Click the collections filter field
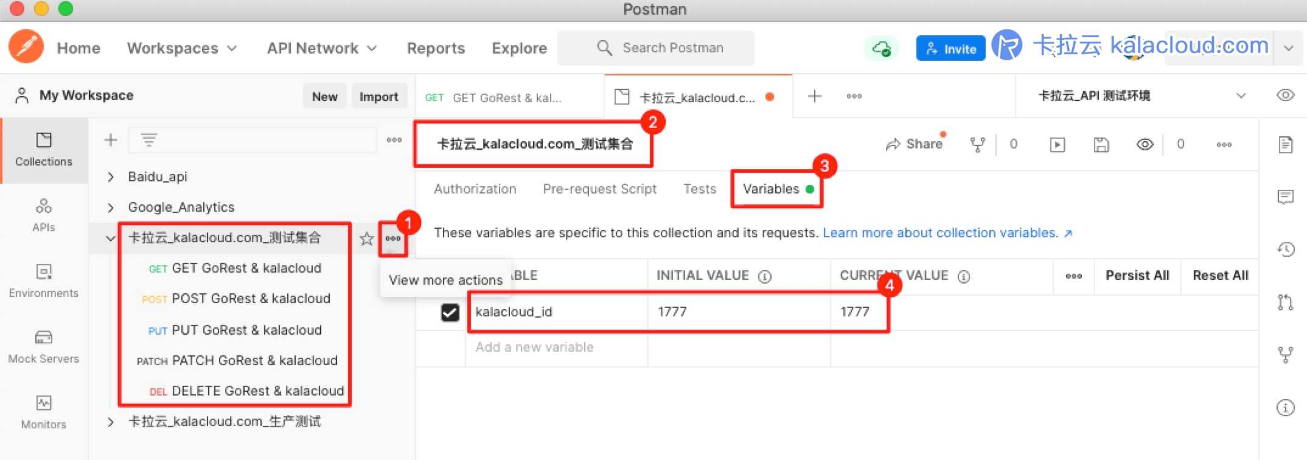Image resolution: width=1307 pixels, height=460 pixels. point(253,140)
